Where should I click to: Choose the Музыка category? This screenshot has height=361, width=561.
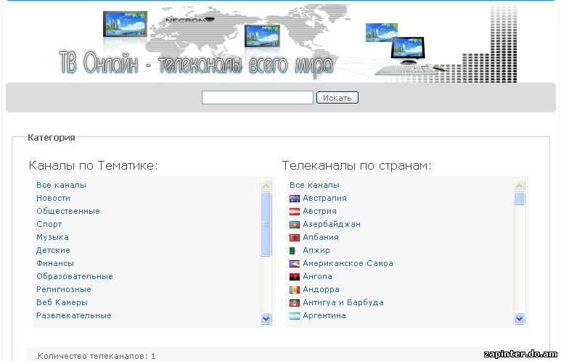click(52, 237)
